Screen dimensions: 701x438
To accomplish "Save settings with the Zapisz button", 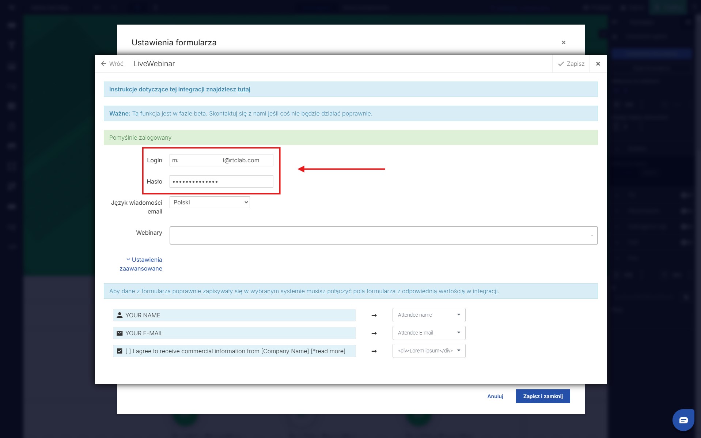I will pyautogui.click(x=571, y=64).
